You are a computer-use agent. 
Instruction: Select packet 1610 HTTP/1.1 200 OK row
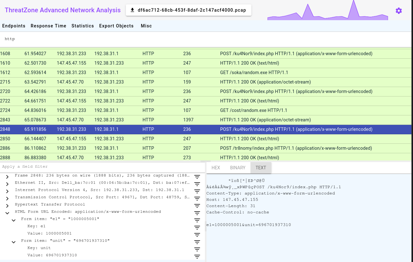[x=206, y=63]
